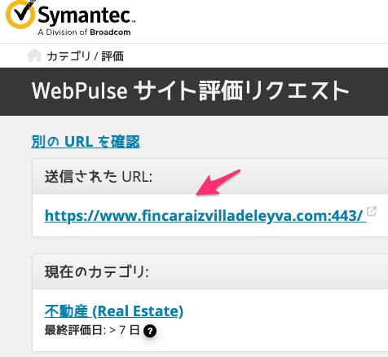Screen dimensions: 388x357
Task: Click the Symantec wordmark text
Action: (x=86, y=15)
